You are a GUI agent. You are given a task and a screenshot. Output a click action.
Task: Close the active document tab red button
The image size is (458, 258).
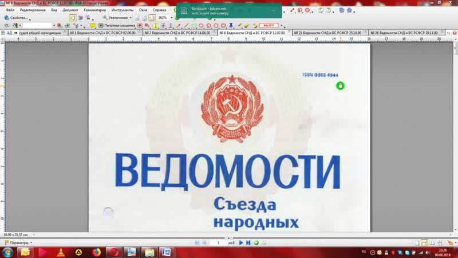[x=455, y=33]
